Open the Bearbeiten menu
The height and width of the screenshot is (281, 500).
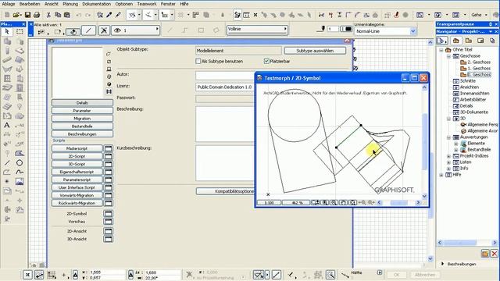click(x=30, y=4)
